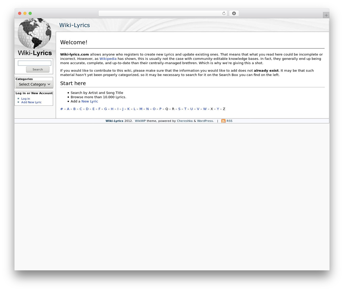Click the letter Q in the index

(167, 109)
